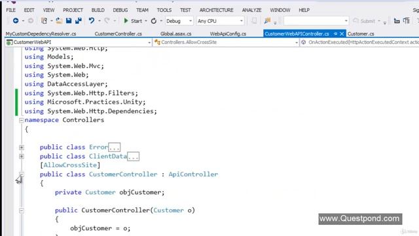Click the Refresh browser icon
The width and height of the screenshot is (419, 236).
154,21
